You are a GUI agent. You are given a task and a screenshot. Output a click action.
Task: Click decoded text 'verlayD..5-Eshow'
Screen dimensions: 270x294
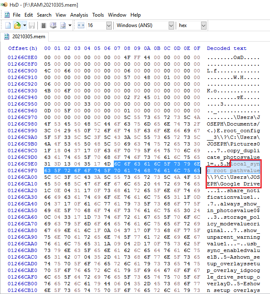coord(233,284)
